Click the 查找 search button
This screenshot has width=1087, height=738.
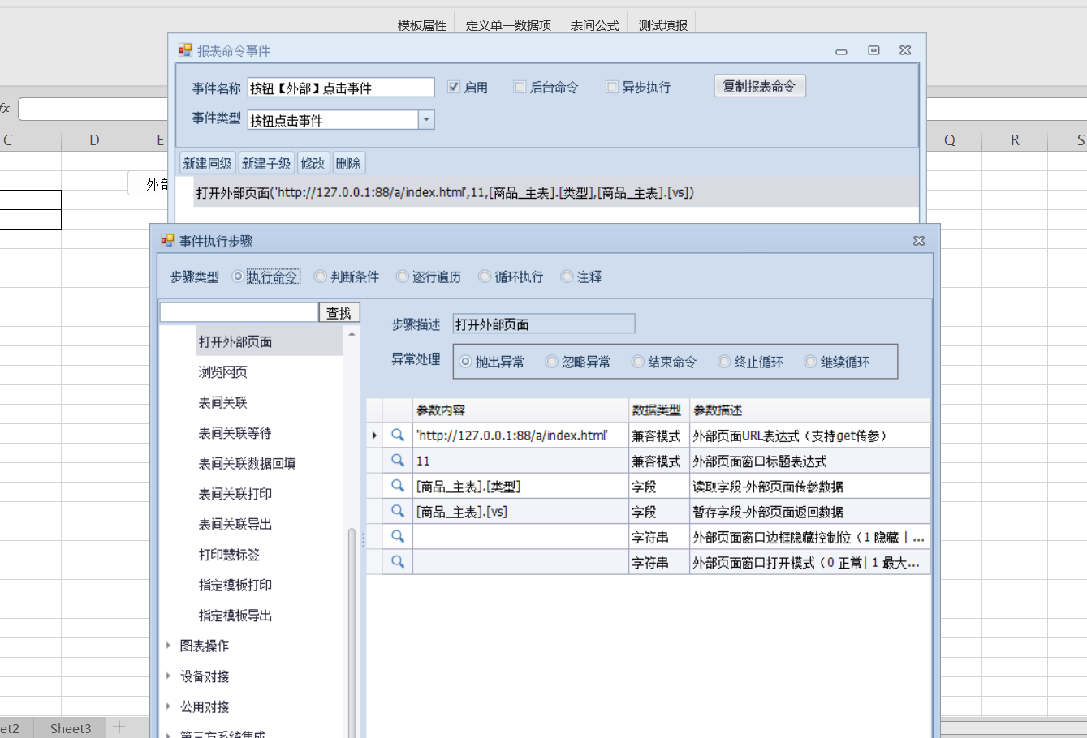[339, 313]
